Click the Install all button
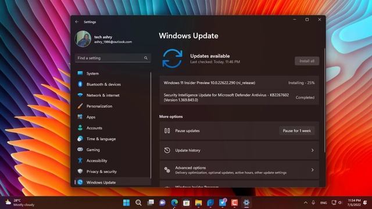Viewport: 372px width, 209px height. pyautogui.click(x=307, y=61)
